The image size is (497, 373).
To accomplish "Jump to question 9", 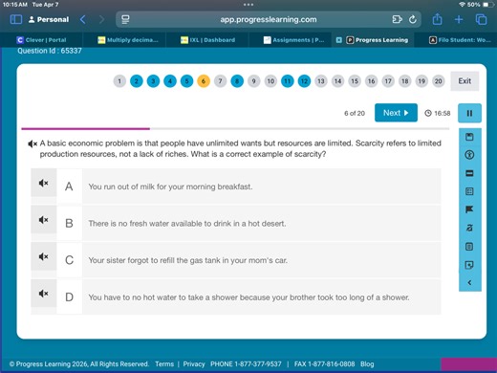I will (x=254, y=81).
